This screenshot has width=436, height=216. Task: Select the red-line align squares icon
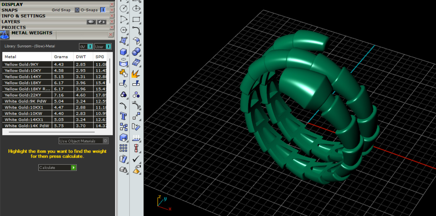(x=136, y=148)
